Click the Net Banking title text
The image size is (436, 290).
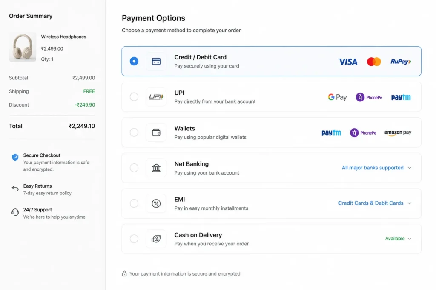[x=192, y=164]
